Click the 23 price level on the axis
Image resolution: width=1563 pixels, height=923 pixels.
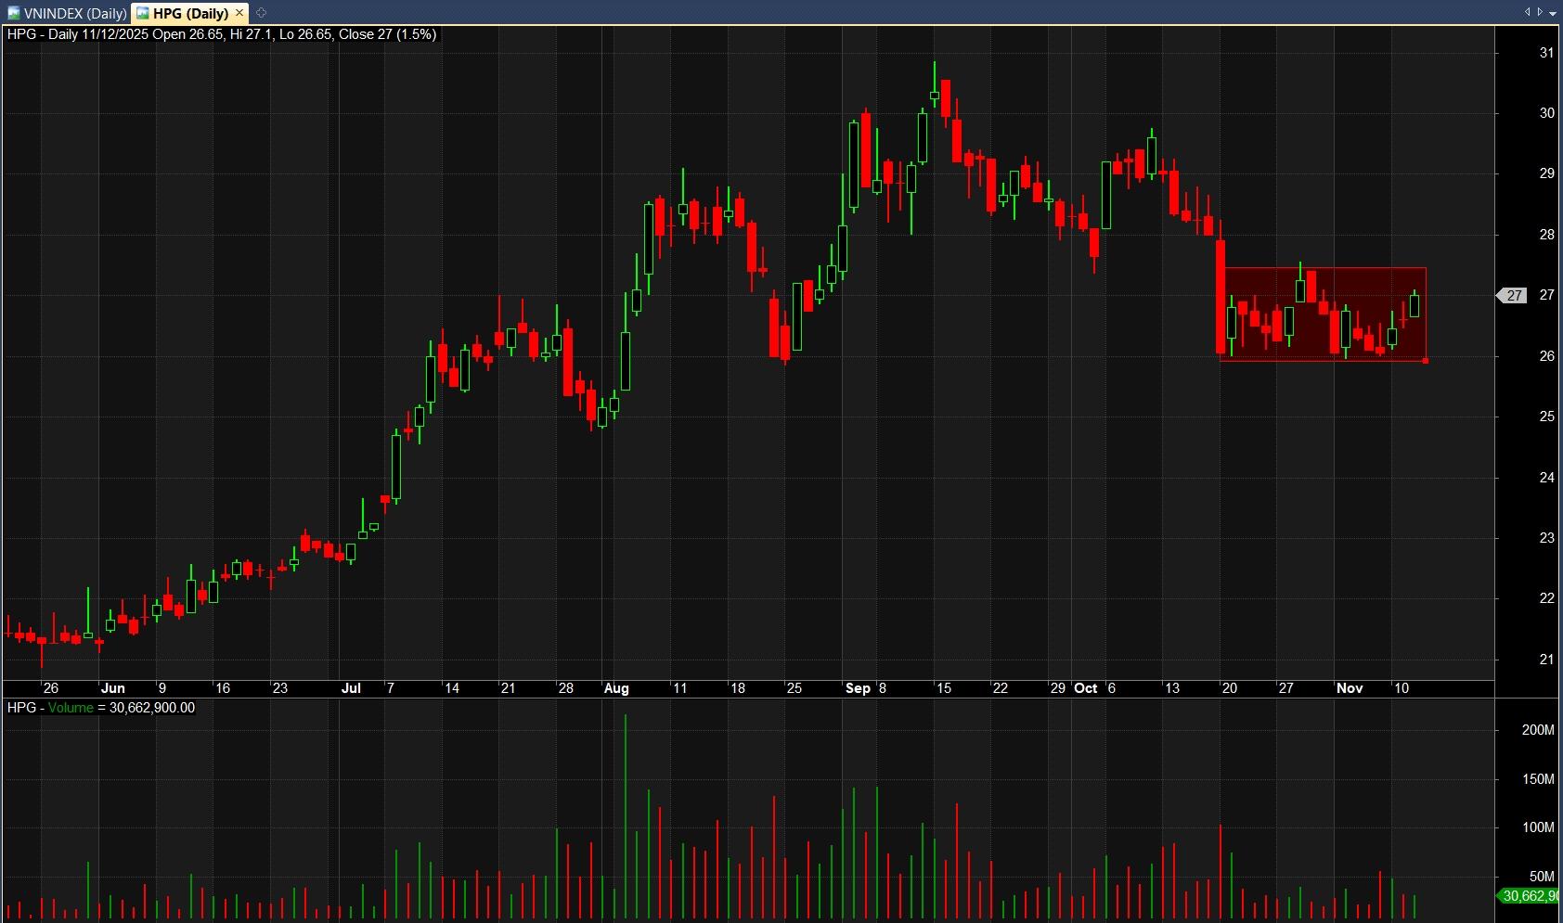pyautogui.click(x=1546, y=538)
